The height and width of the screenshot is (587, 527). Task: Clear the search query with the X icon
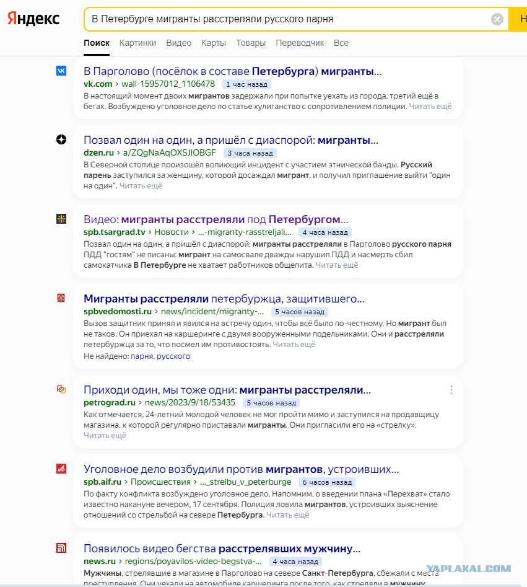click(x=497, y=19)
